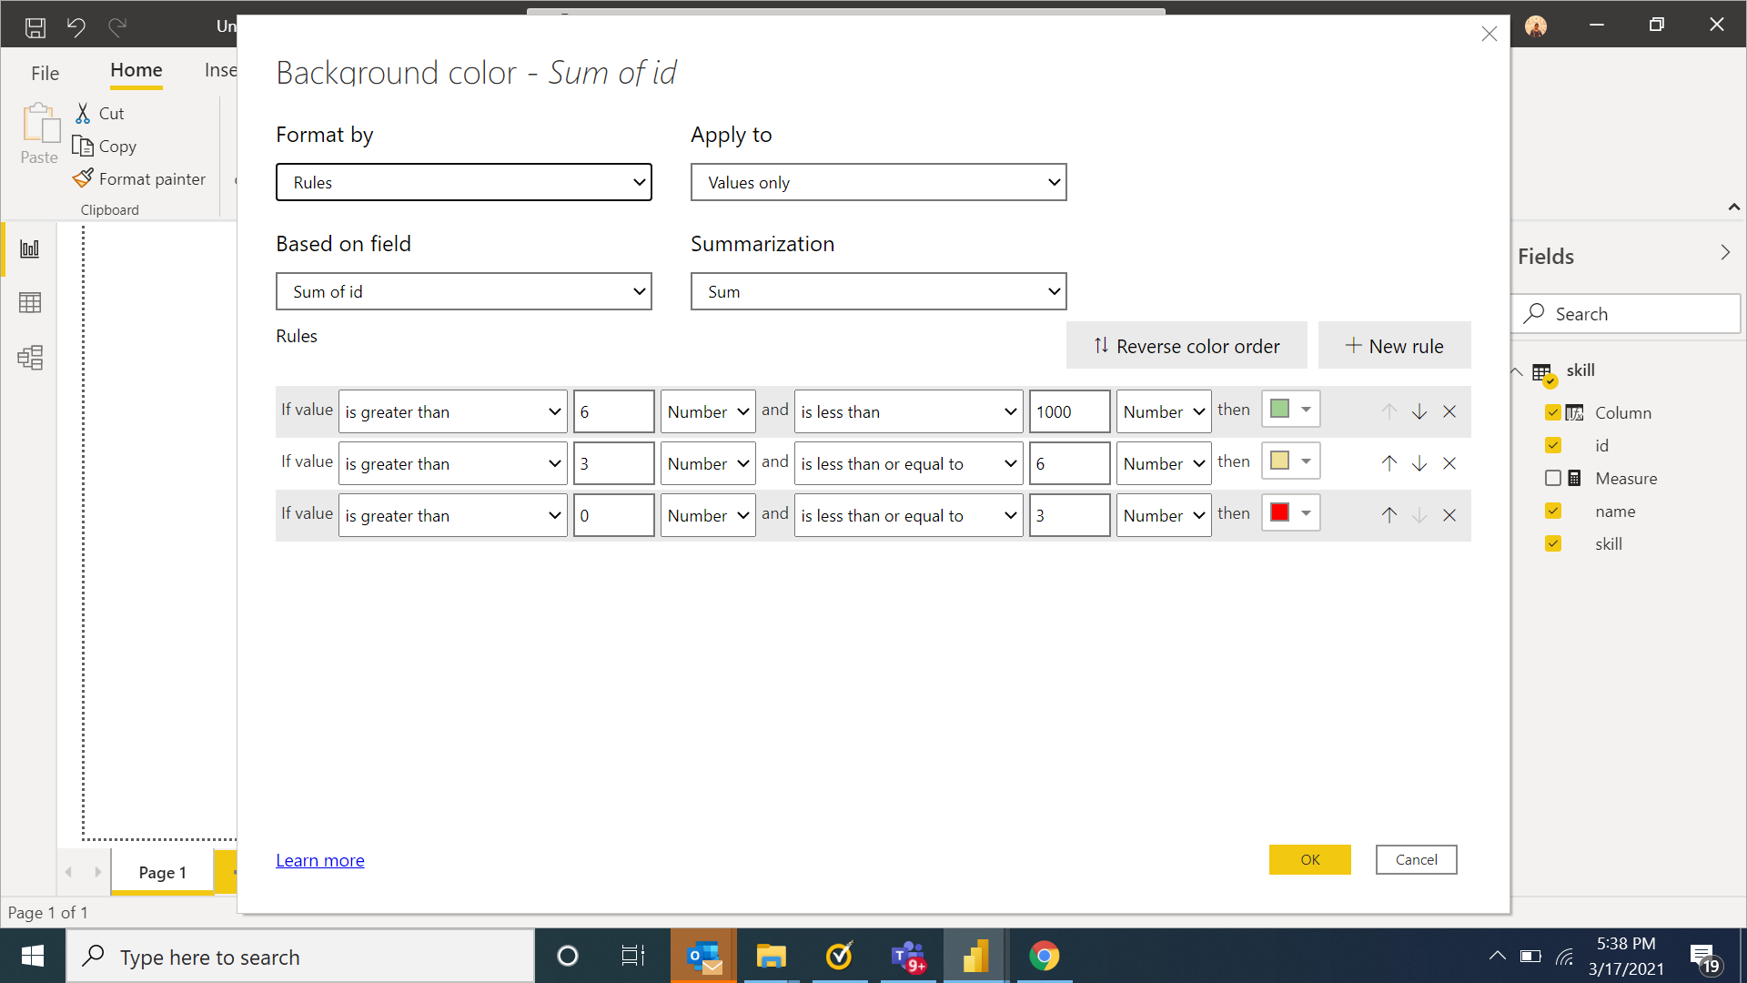Click the user account avatar
Viewport: 1747px width, 983px height.
[1536, 26]
